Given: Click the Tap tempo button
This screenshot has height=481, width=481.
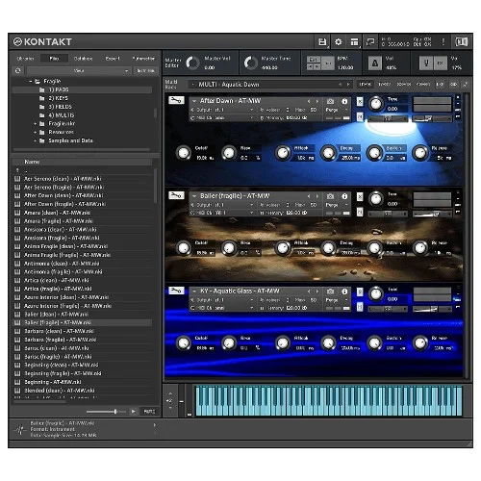Looking at the screenshot, I should coord(328,63).
